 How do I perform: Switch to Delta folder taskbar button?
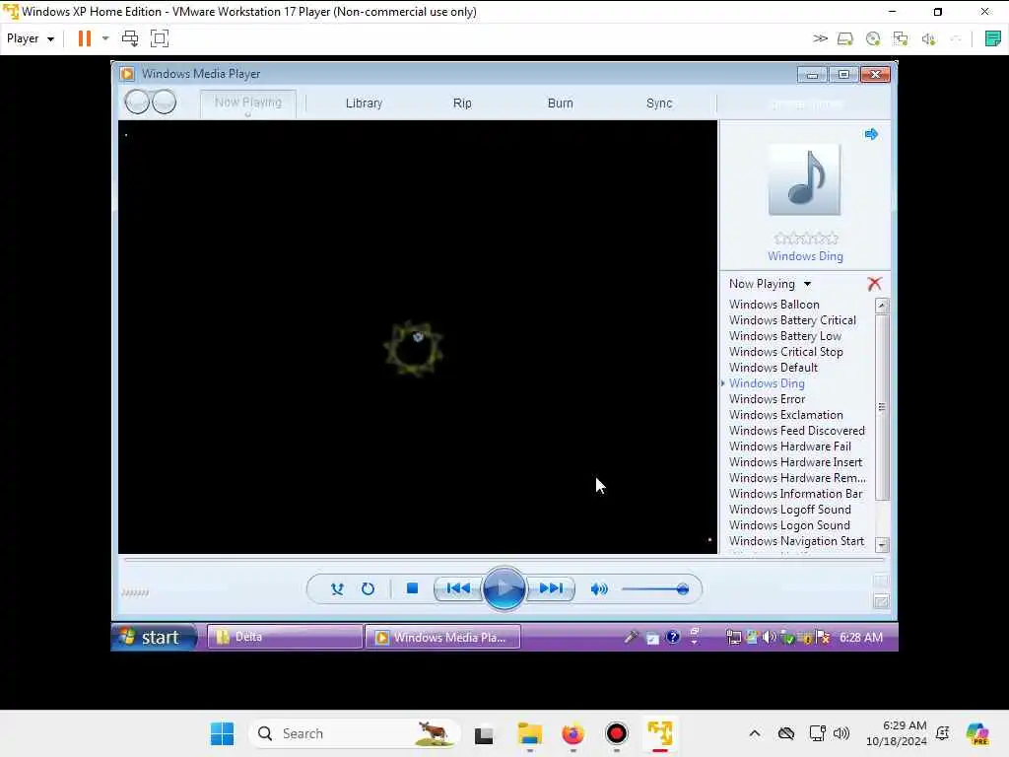pyautogui.click(x=285, y=637)
